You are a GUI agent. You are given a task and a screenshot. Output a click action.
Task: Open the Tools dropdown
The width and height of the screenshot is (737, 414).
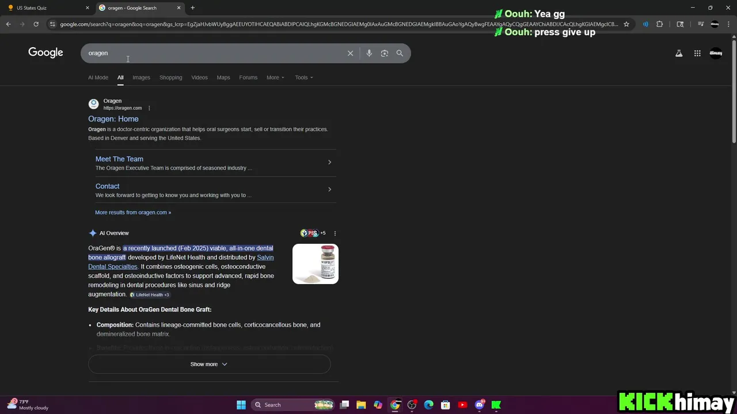click(x=304, y=78)
